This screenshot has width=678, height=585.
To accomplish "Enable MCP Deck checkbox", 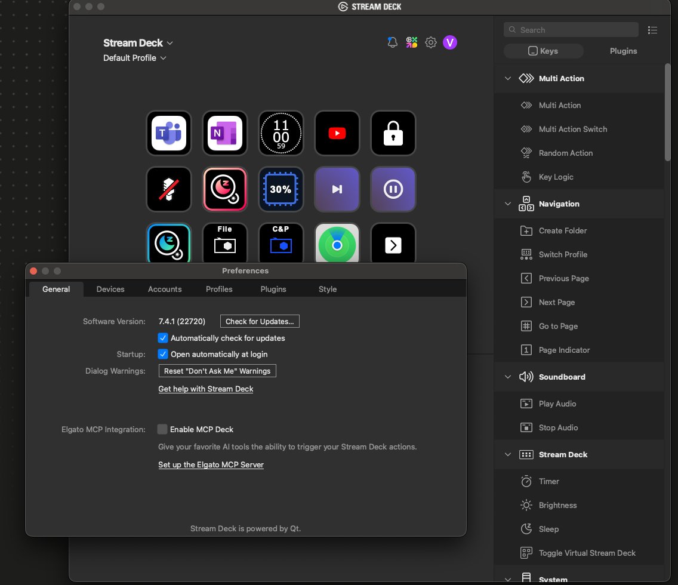I will click(162, 429).
